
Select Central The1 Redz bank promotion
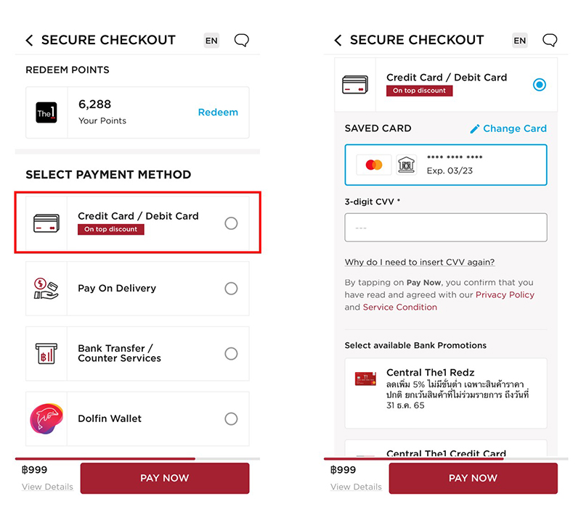[x=446, y=393]
